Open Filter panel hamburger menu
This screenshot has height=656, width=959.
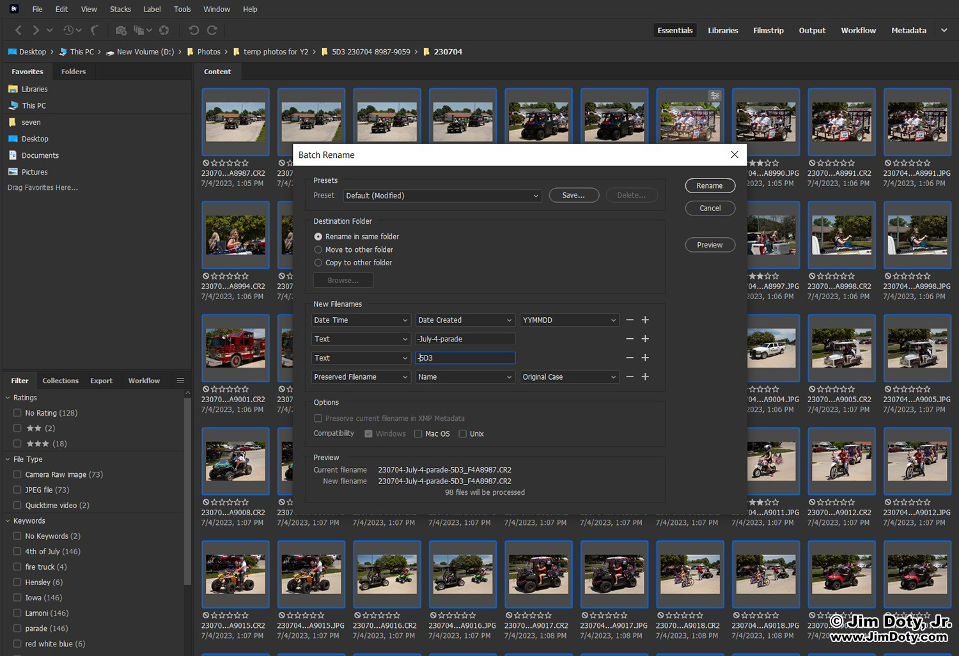[x=180, y=380]
